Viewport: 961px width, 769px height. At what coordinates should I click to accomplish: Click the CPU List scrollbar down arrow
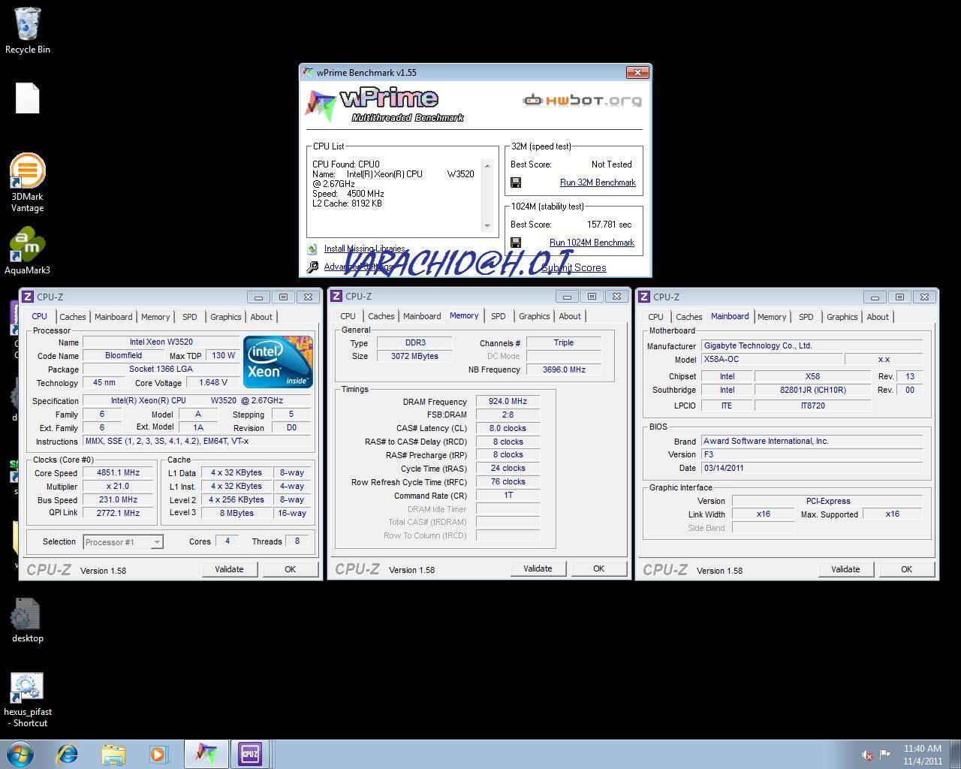point(487,225)
